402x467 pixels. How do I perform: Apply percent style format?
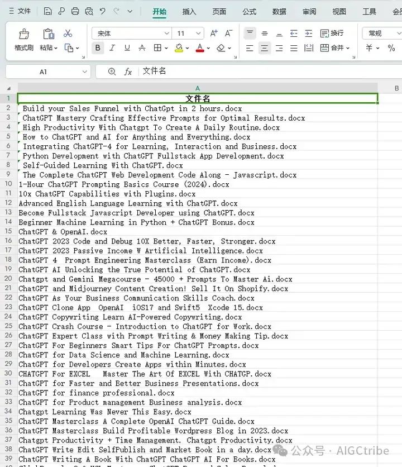(391, 47)
